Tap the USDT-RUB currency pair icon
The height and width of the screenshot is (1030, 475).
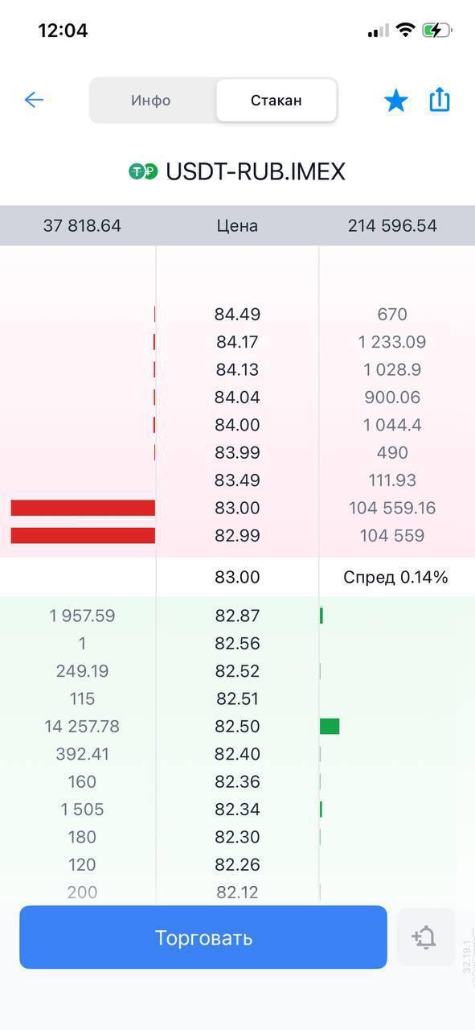(x=143, y=171)
